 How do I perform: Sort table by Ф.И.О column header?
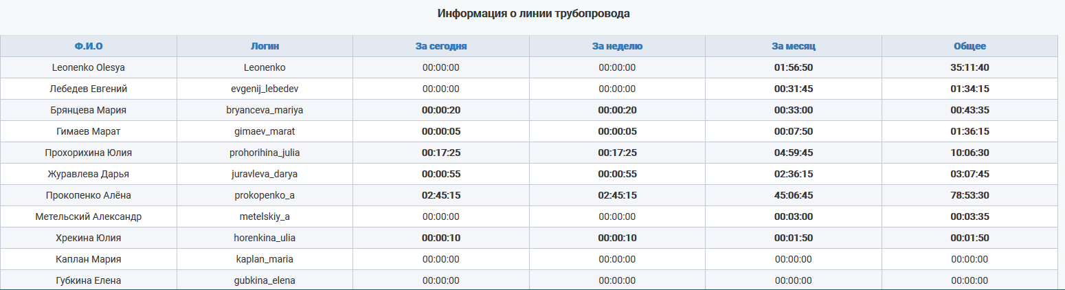tap(89, 46)
